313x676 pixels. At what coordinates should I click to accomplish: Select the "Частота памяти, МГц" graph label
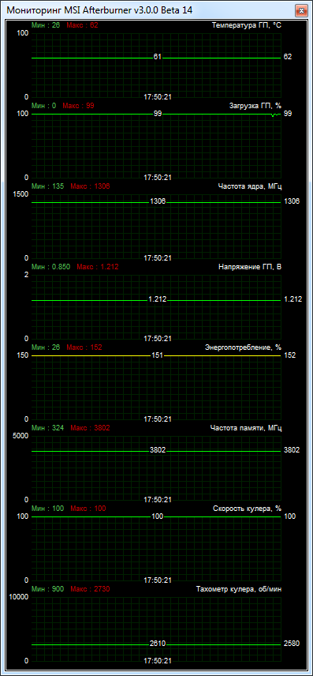[246, 428]
